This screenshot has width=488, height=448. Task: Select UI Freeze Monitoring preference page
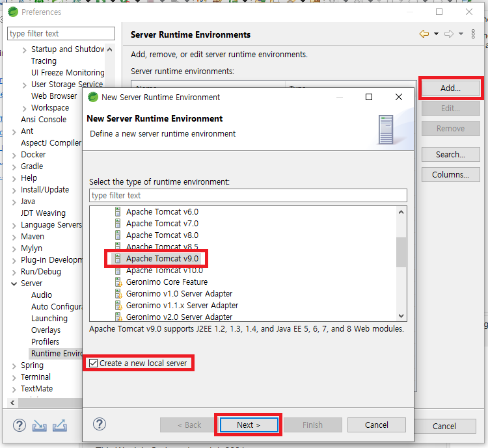pos(68,72)
